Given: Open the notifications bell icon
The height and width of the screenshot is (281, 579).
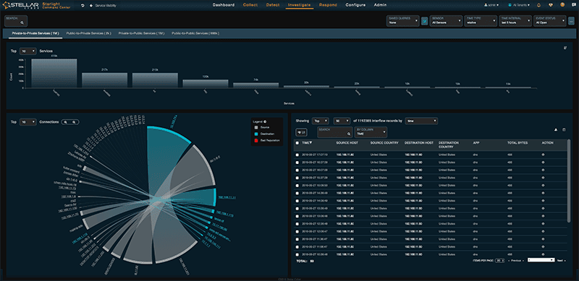Looking at the screenshot, I should [538, 5].
